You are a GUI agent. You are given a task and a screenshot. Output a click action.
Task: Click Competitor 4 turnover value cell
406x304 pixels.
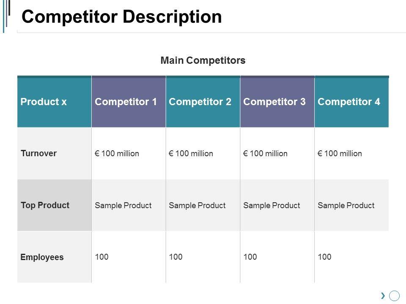[340, 154]
